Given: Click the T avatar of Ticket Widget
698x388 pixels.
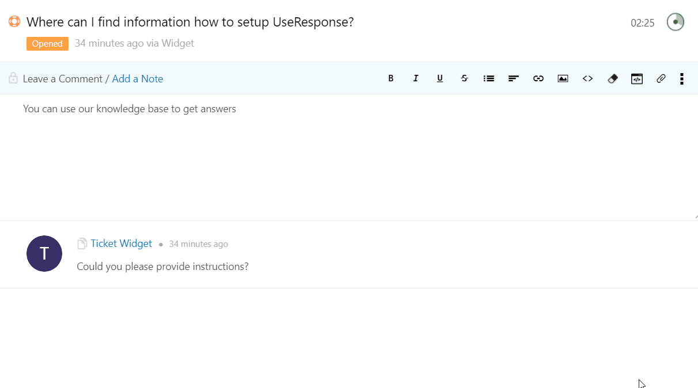Looking at the screenshot, I should click(44, 253).
